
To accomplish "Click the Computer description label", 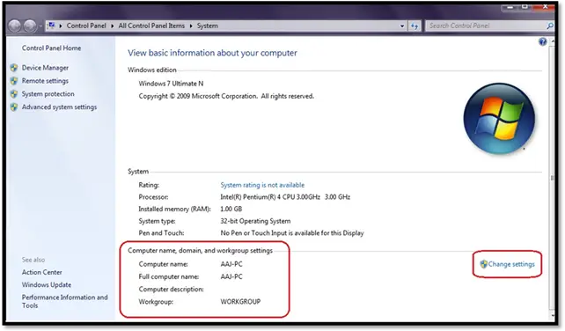I will (171, 289).
